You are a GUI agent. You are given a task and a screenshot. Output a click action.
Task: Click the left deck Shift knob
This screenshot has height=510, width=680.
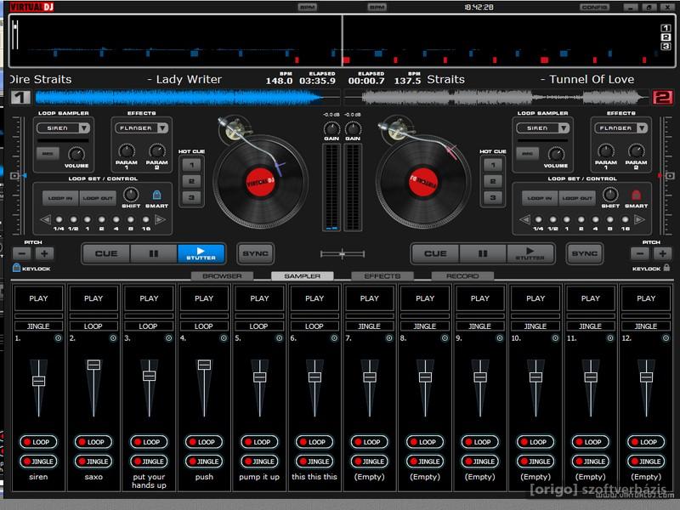tap(131, 195)
